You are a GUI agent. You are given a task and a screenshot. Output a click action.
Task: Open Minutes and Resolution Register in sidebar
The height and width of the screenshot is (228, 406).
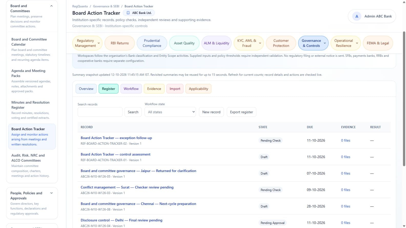coord(32,110)
